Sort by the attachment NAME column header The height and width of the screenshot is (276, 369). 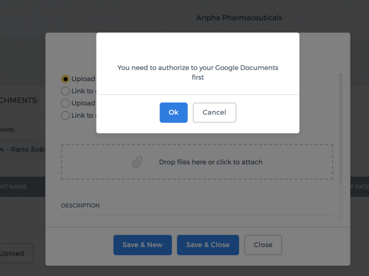(13, 187)
